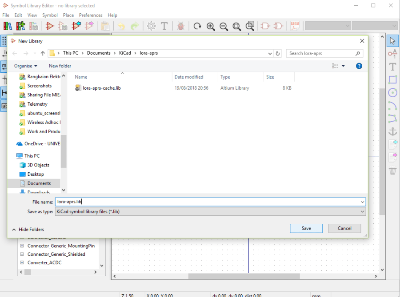Open the Organise dropdown menu
Screen dimensions: 400x297
coord(25,66)
